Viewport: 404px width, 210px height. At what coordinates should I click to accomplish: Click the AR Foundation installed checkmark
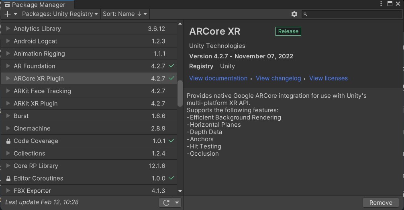[171, 66]
